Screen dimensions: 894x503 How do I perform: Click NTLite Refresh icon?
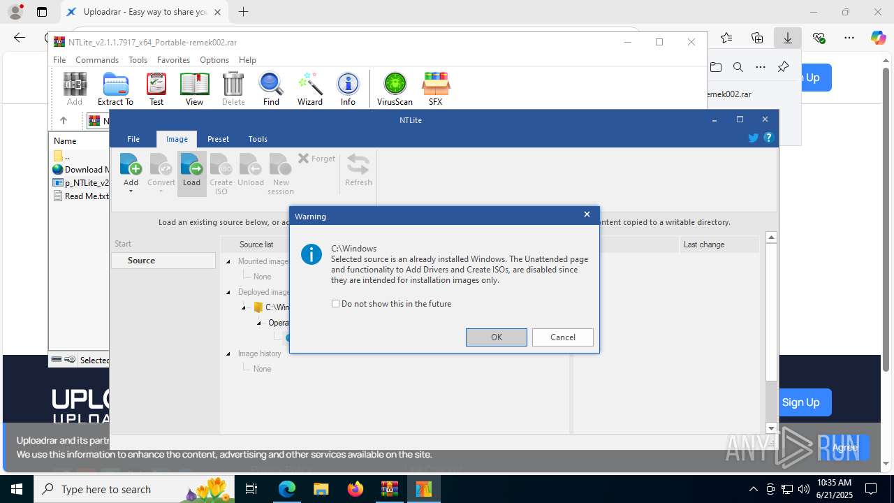click(358, 170)
